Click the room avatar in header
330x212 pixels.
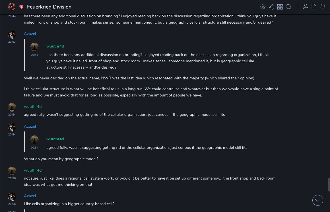point(12,7)
